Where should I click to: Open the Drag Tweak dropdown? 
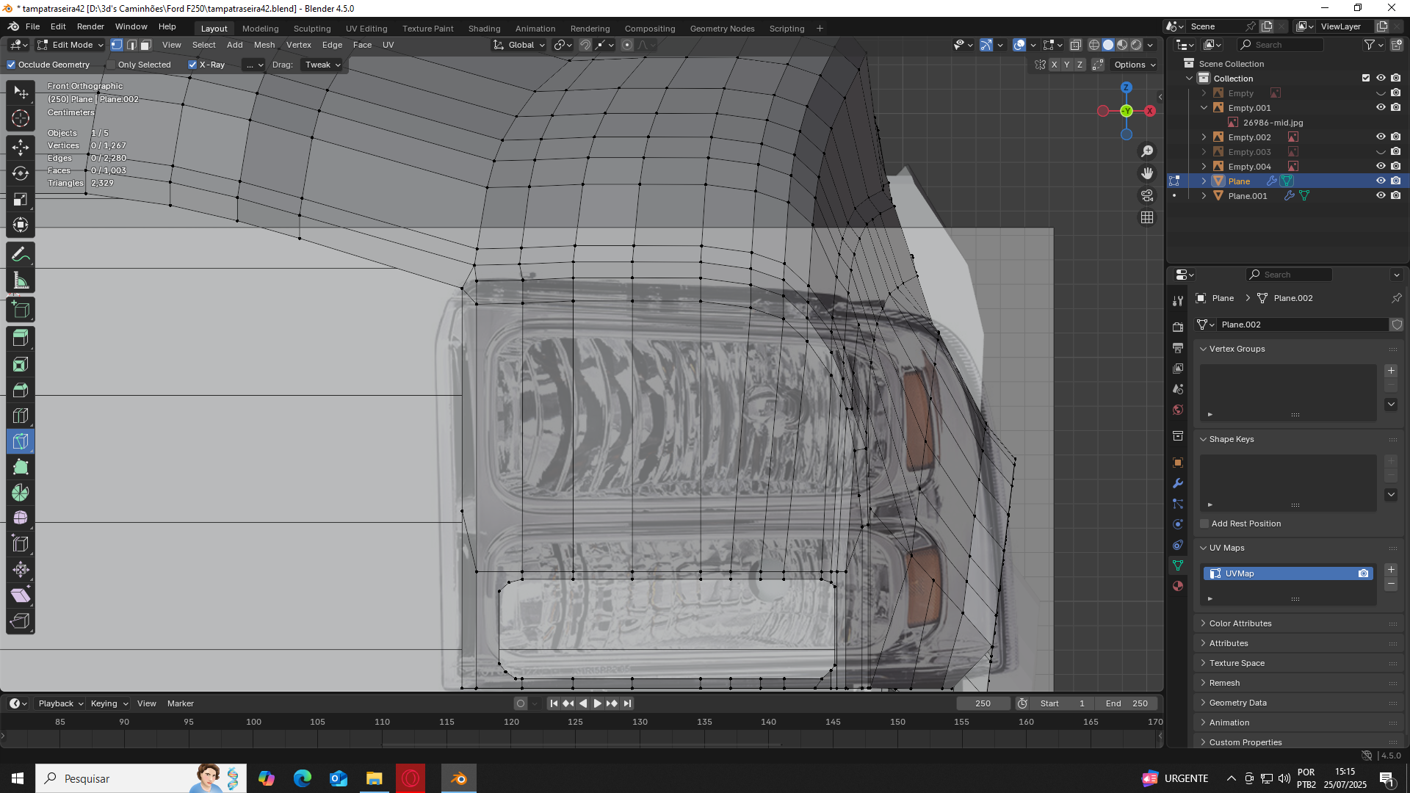pos(322,65)
